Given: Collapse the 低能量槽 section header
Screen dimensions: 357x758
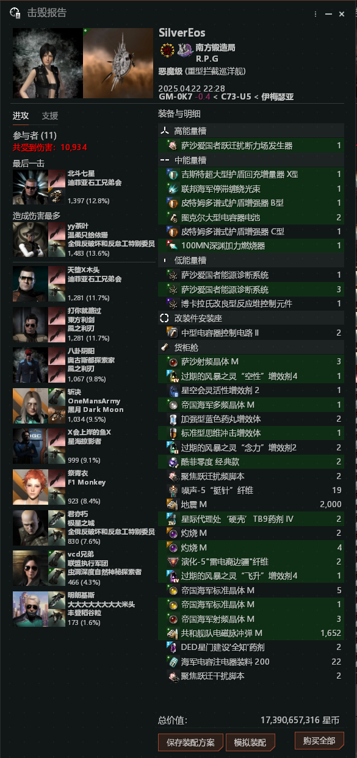Looking at the screenshot, I should pos(251,260).
